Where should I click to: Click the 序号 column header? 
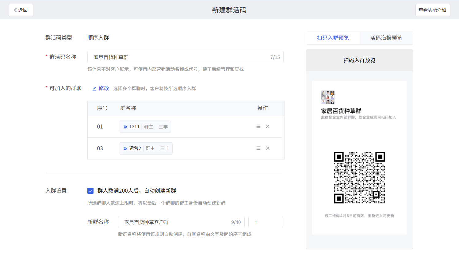pyautogui.click(x=102, y=108)
